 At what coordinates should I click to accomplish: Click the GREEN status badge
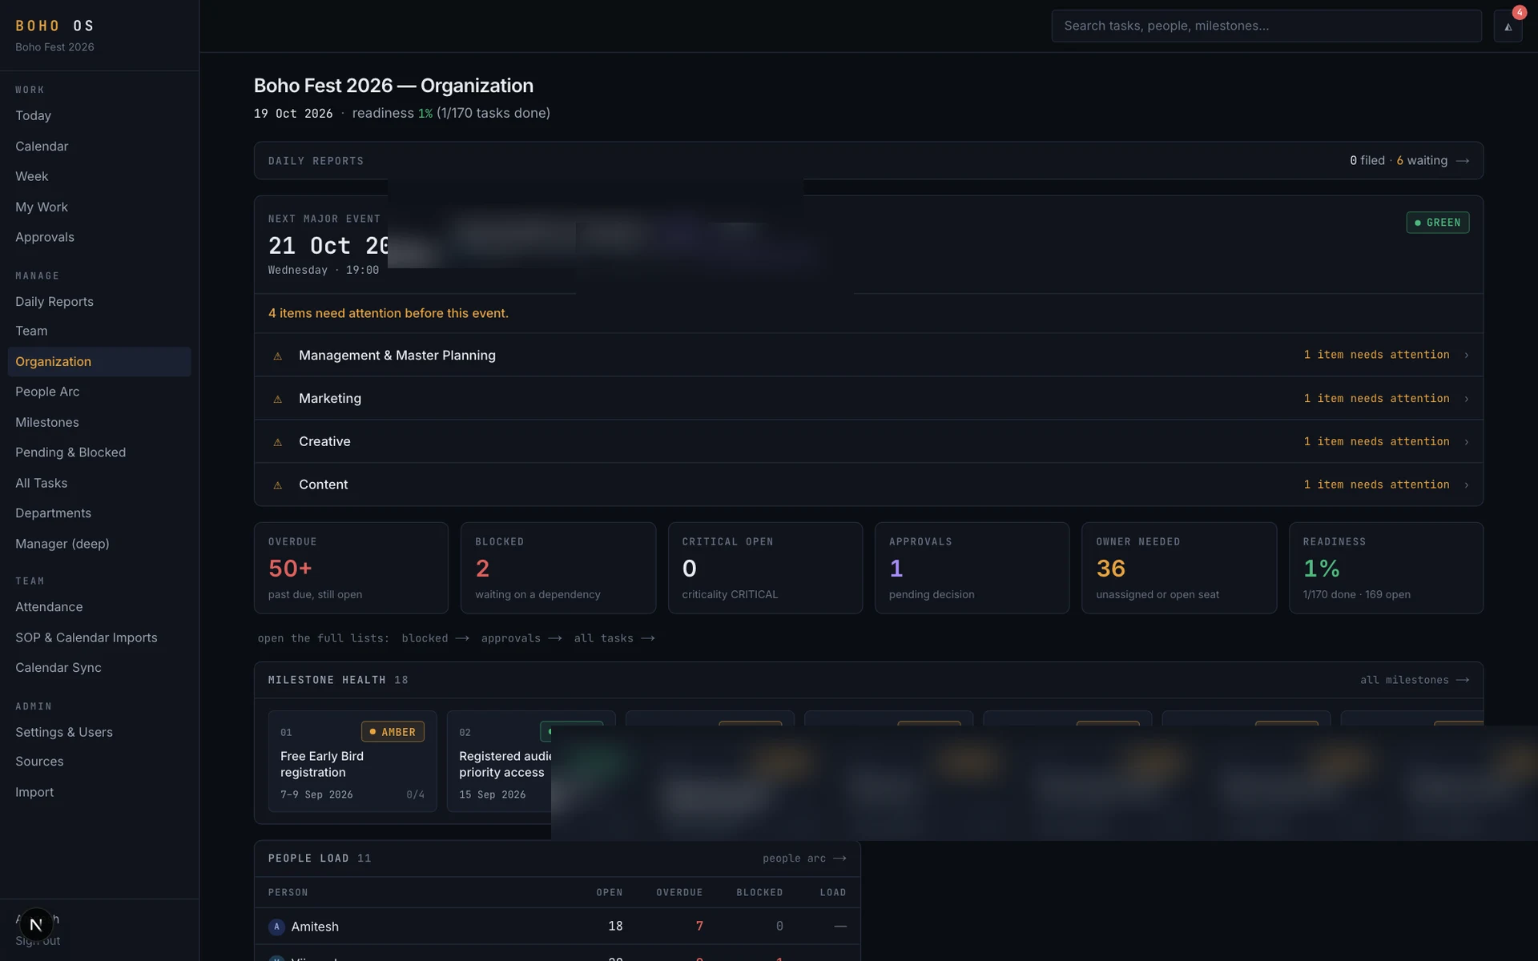(1438, 223)
